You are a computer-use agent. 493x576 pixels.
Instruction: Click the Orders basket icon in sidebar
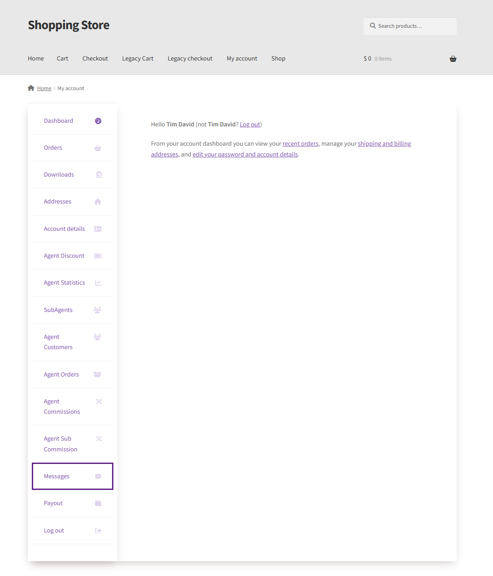click(x=98, y=148)
